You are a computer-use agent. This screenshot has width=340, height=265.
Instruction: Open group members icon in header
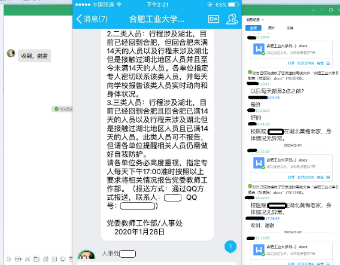(x=232, y=19)
